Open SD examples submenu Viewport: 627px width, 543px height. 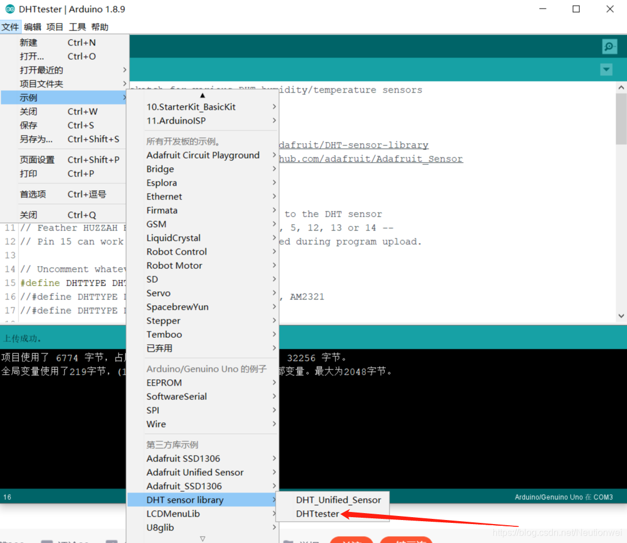(202, 279)
